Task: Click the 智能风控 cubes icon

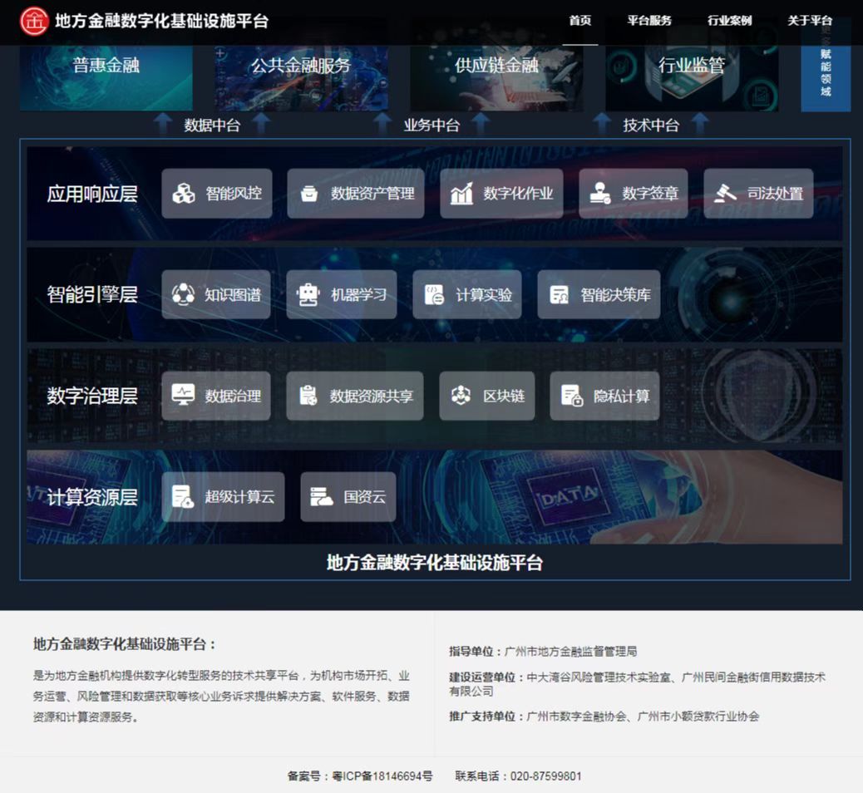Action: (184, 194)
